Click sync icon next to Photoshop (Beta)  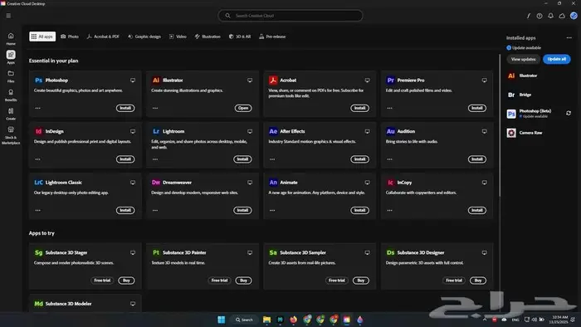point(569,113)
